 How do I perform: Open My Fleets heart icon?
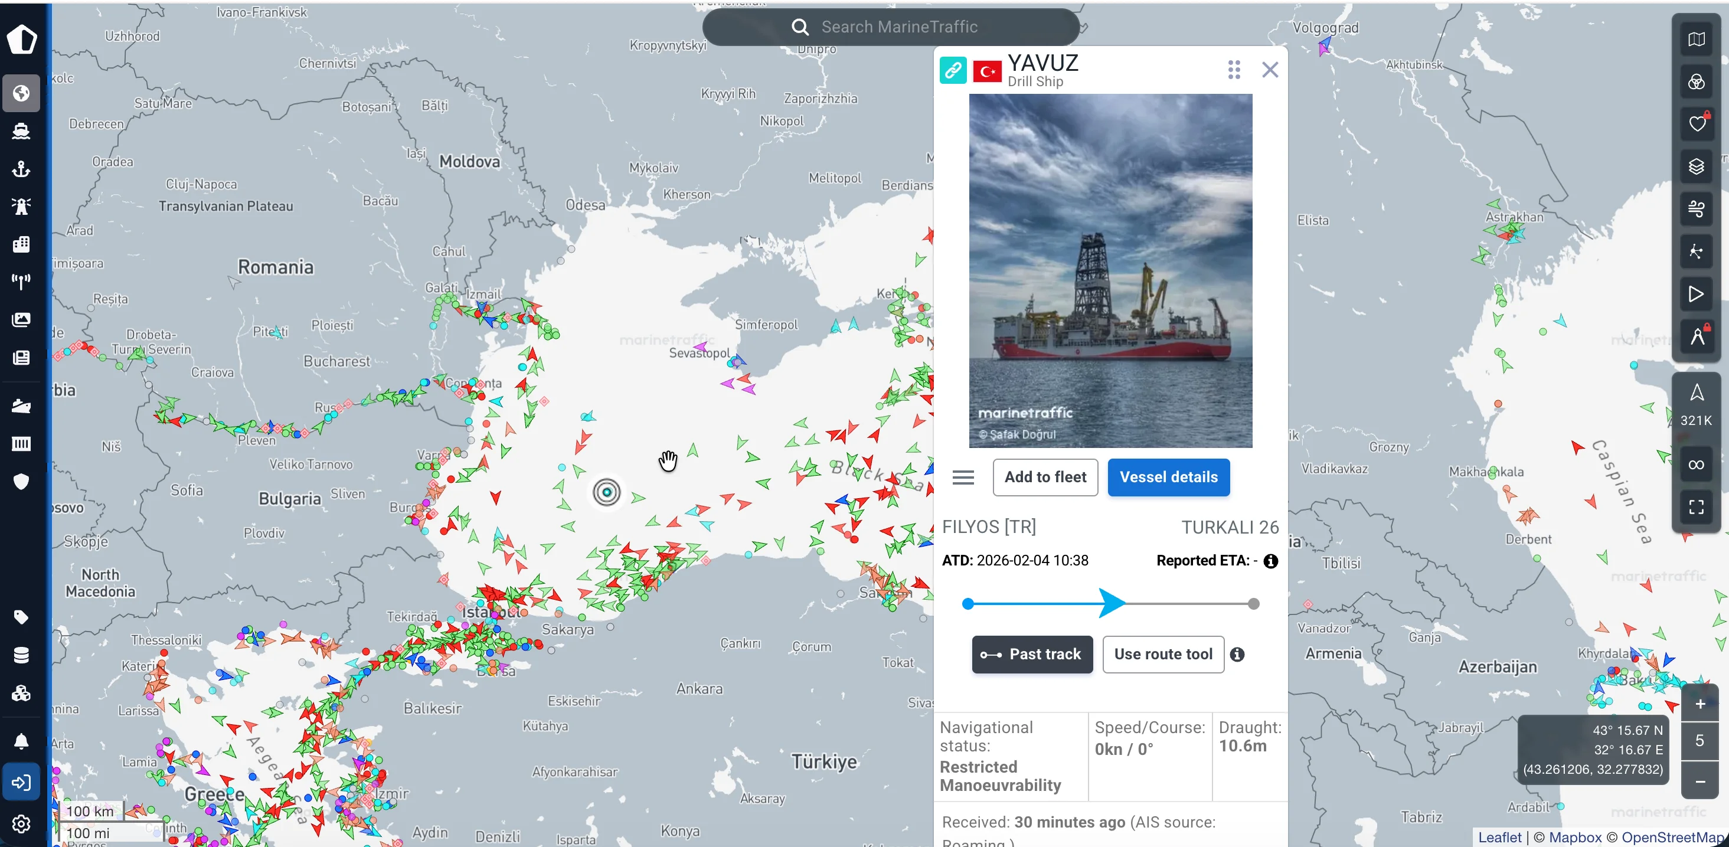1696,124
